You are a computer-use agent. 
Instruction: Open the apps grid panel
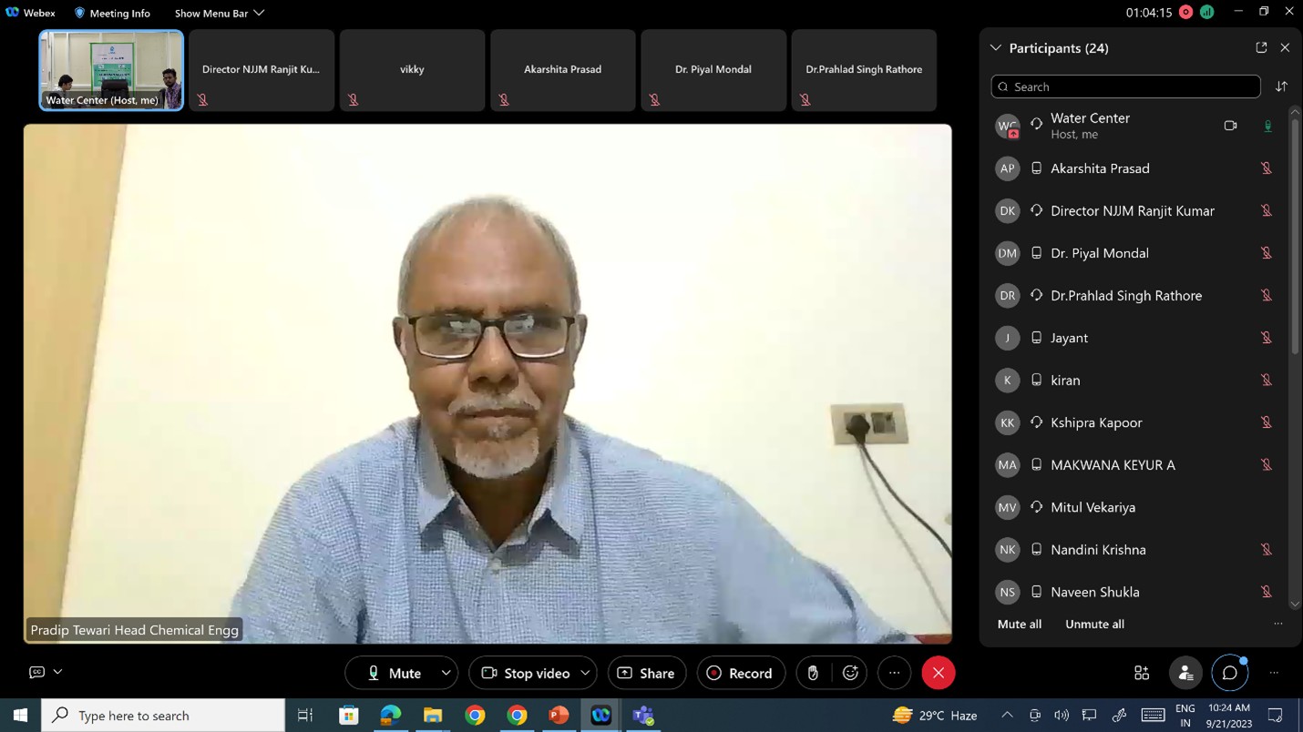coord(1141,673)
